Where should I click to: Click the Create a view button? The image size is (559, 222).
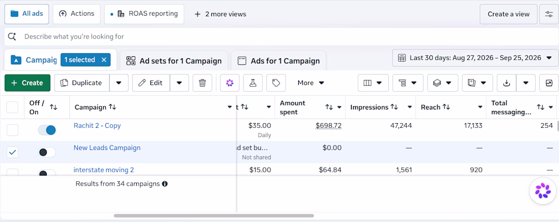508,14
